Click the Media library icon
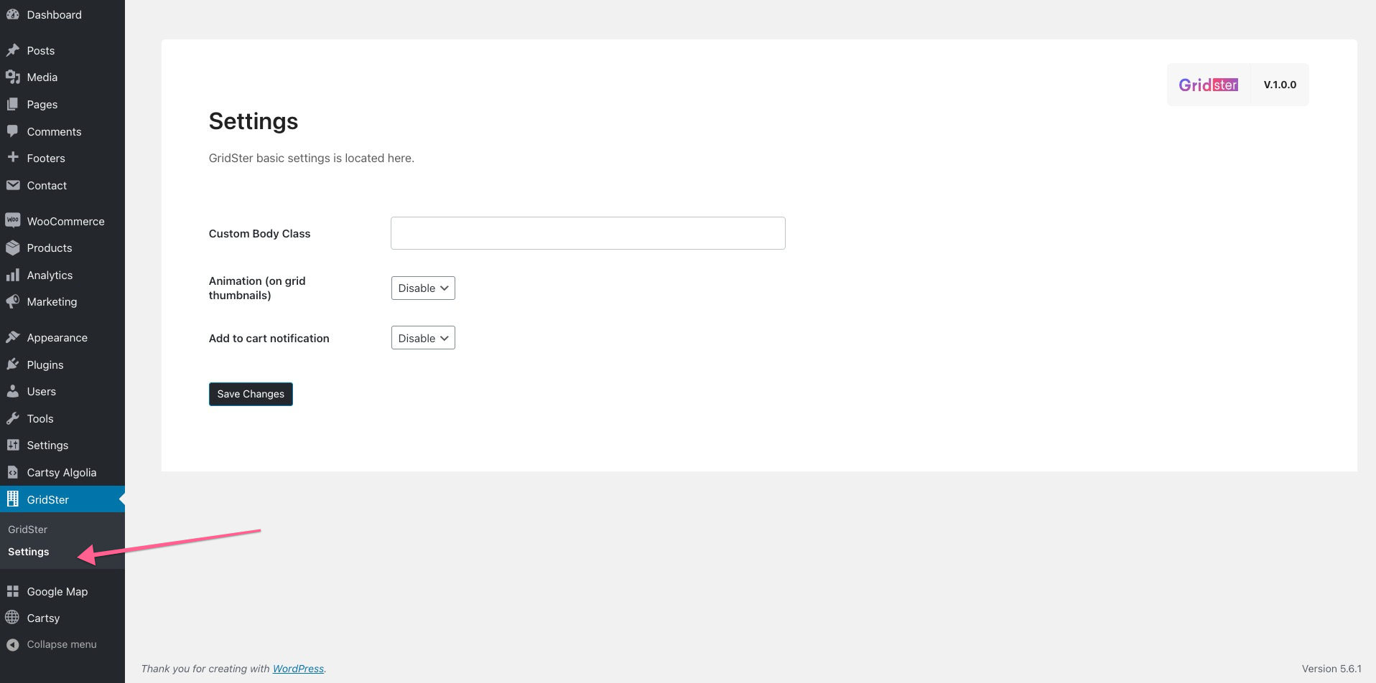The image size is (1376, 683). click(x=12, y=77)
